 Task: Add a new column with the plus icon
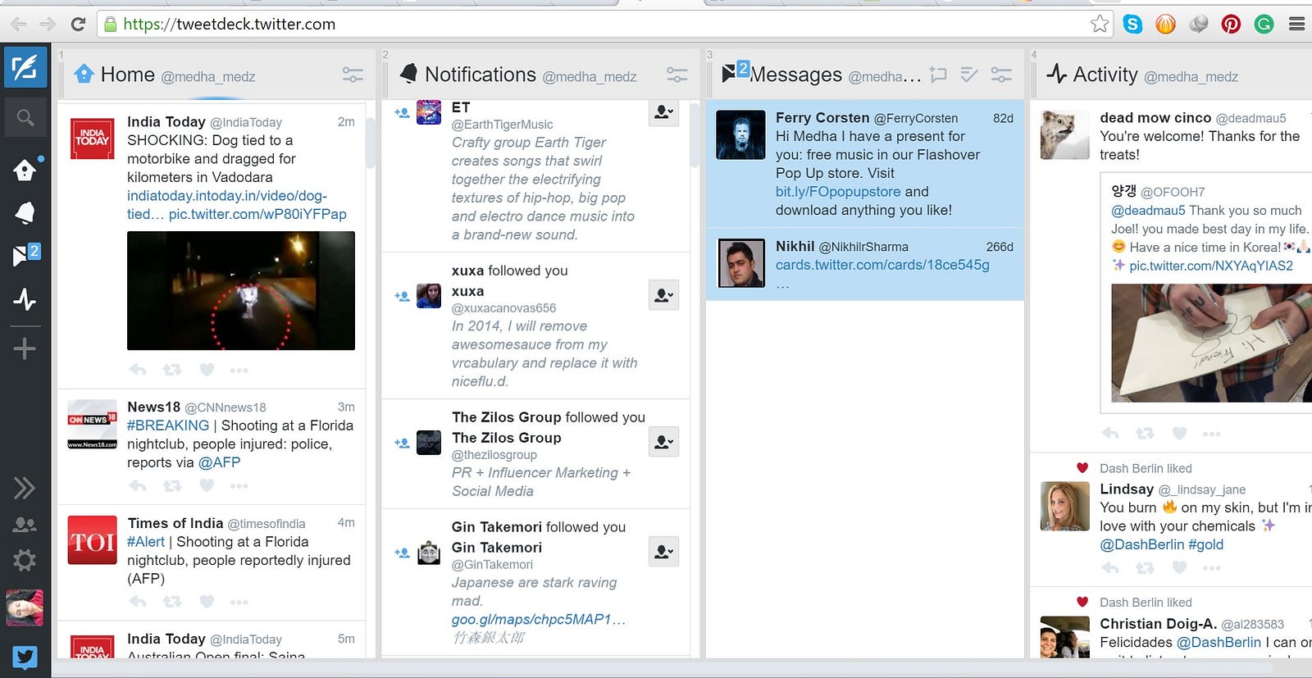click(25, 349)
